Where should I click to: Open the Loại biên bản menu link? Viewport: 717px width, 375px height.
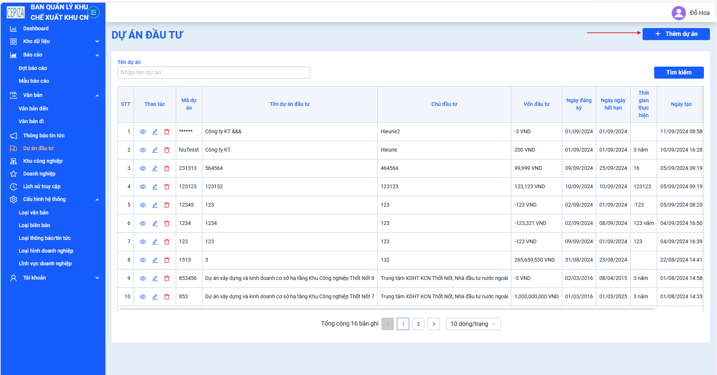[34, 225]
